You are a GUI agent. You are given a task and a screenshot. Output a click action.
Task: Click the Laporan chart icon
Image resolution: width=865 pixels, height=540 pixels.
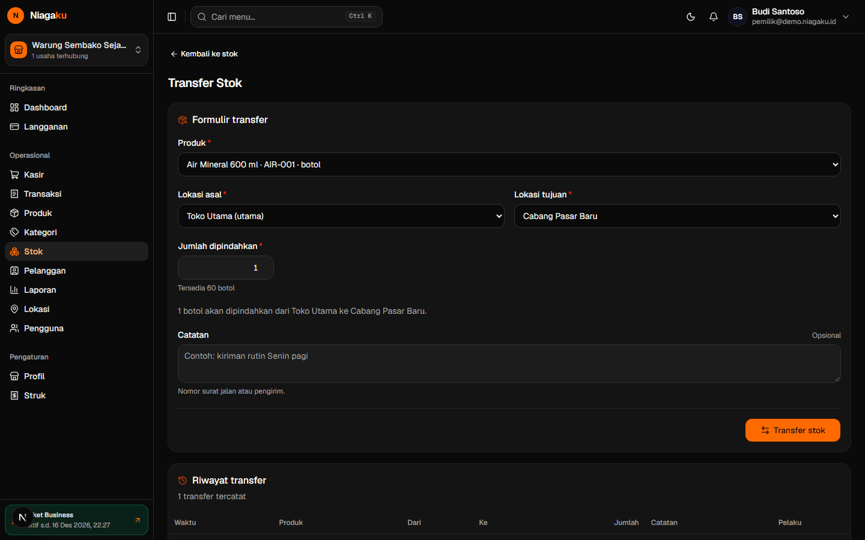(14, 290)
